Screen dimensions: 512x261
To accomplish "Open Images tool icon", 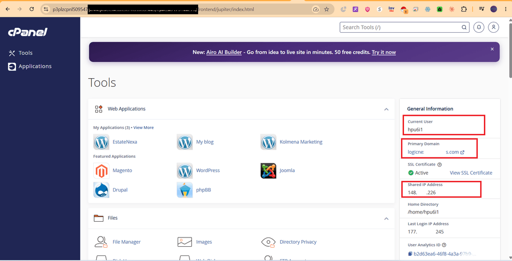I will tap(185, 242).
